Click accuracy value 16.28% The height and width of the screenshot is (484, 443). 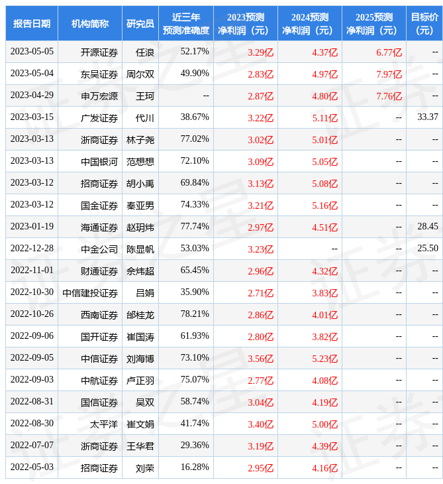pos(195,467)
